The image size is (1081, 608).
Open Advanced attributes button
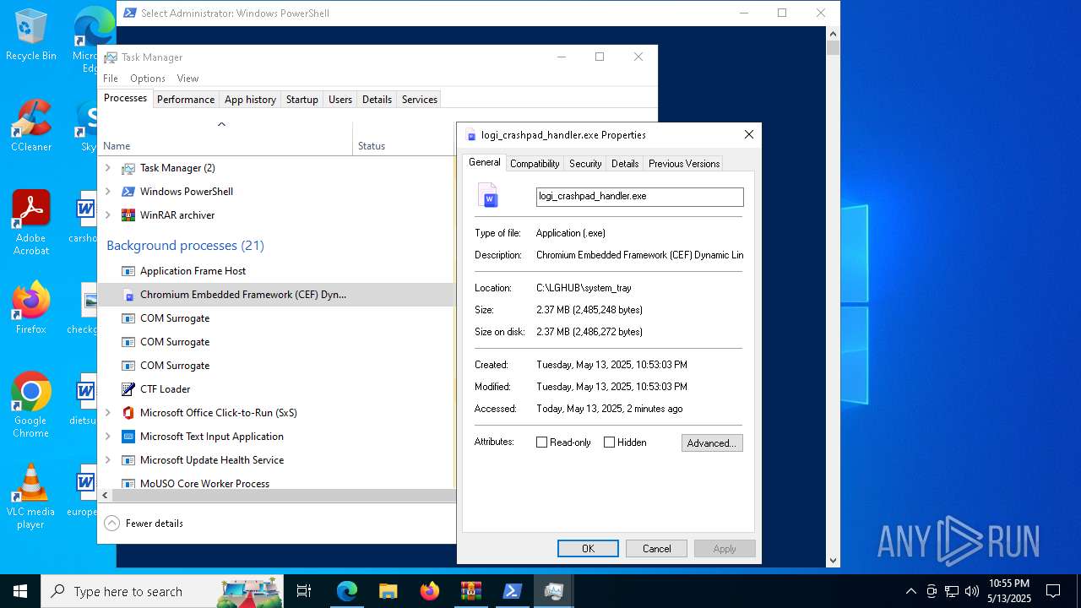712,443
